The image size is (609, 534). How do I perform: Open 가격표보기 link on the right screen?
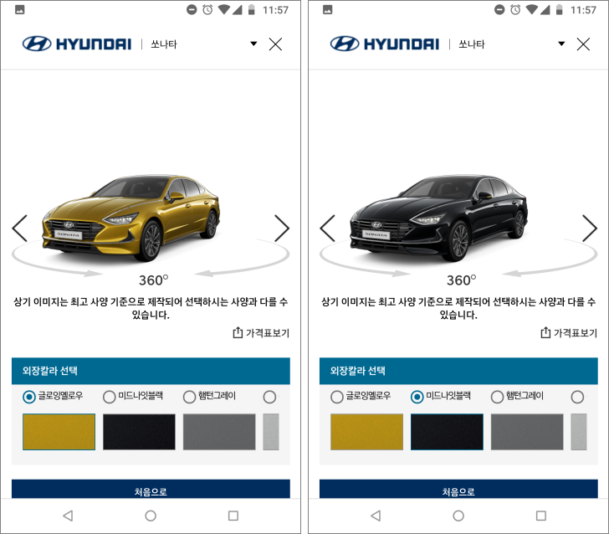[576, 332]
